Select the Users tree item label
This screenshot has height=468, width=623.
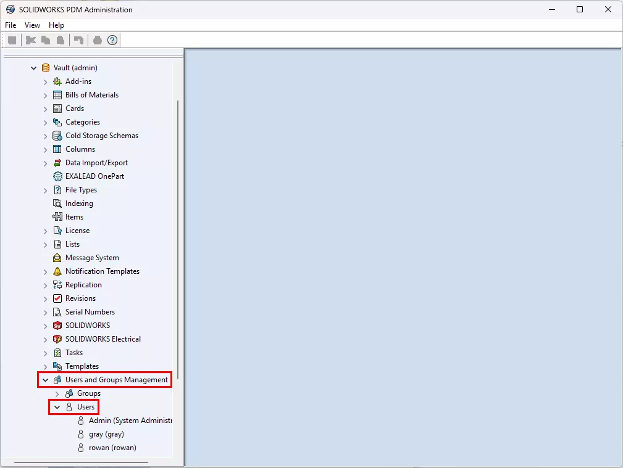click(x=86, y=407)
